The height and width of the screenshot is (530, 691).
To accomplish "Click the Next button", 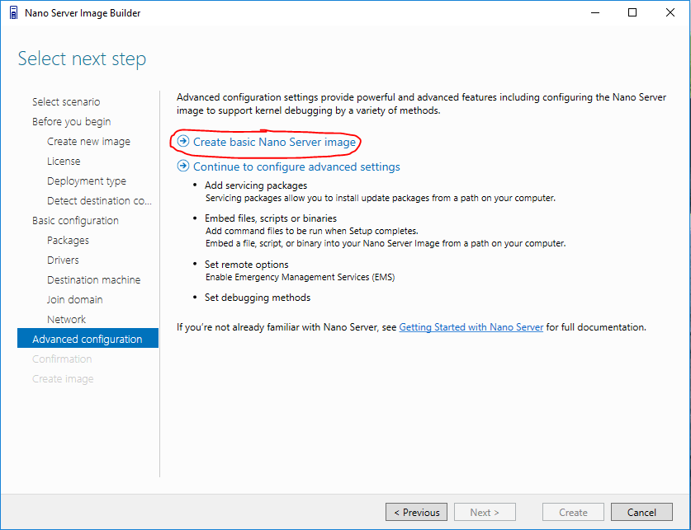I will pyautogui.click(x=485, y=512).
